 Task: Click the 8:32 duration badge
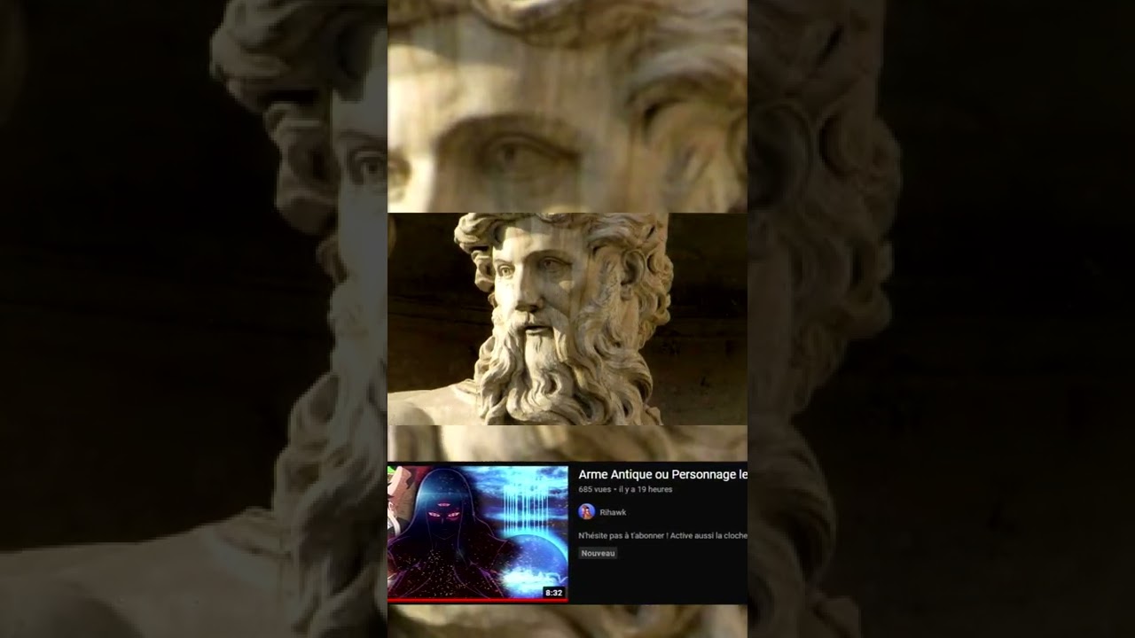(x=553, y=592)
